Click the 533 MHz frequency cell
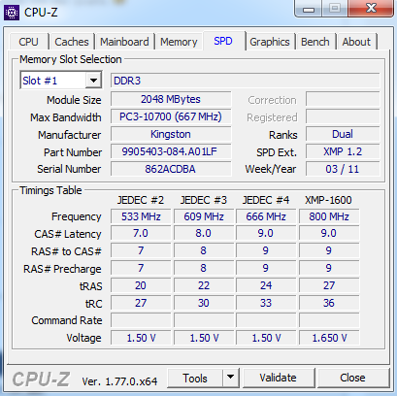 (141, 216)
